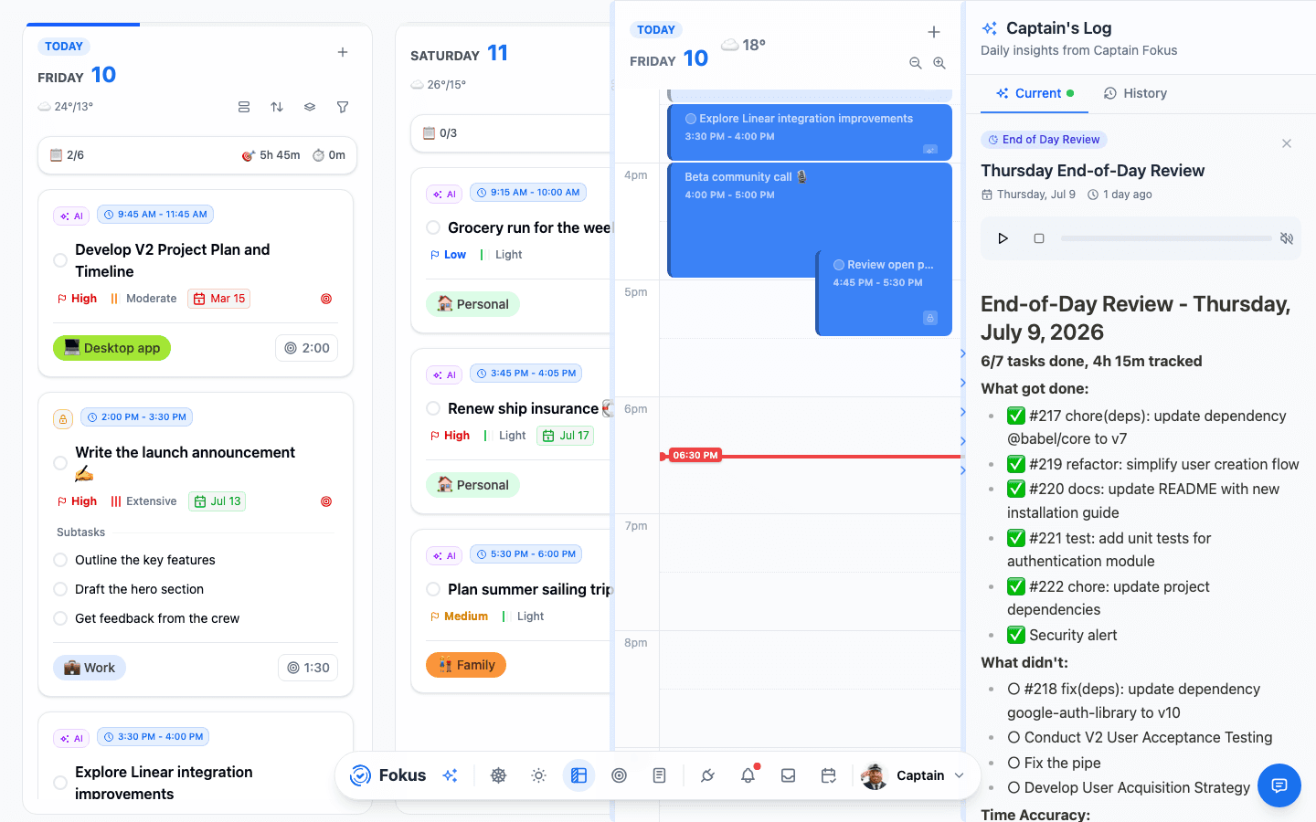Open Mar 15 due date picker
1316x822 pixels.
219,299
